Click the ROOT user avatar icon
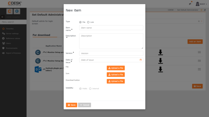The height and width of the screenshot is (117, 209). (x=197, y=4)
